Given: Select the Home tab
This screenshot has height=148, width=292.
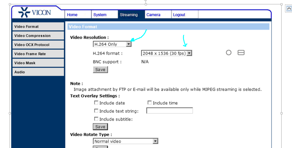Looking at the screenshot, I should point(72,15).
